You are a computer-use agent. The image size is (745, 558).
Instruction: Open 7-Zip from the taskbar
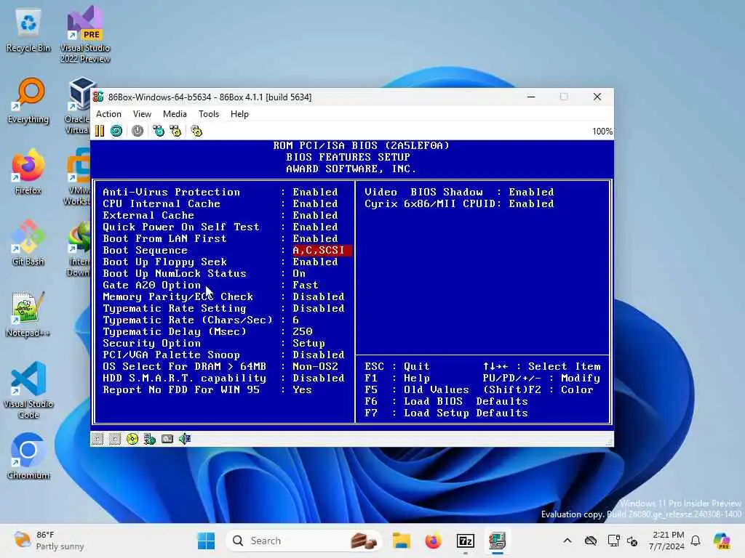466,541
